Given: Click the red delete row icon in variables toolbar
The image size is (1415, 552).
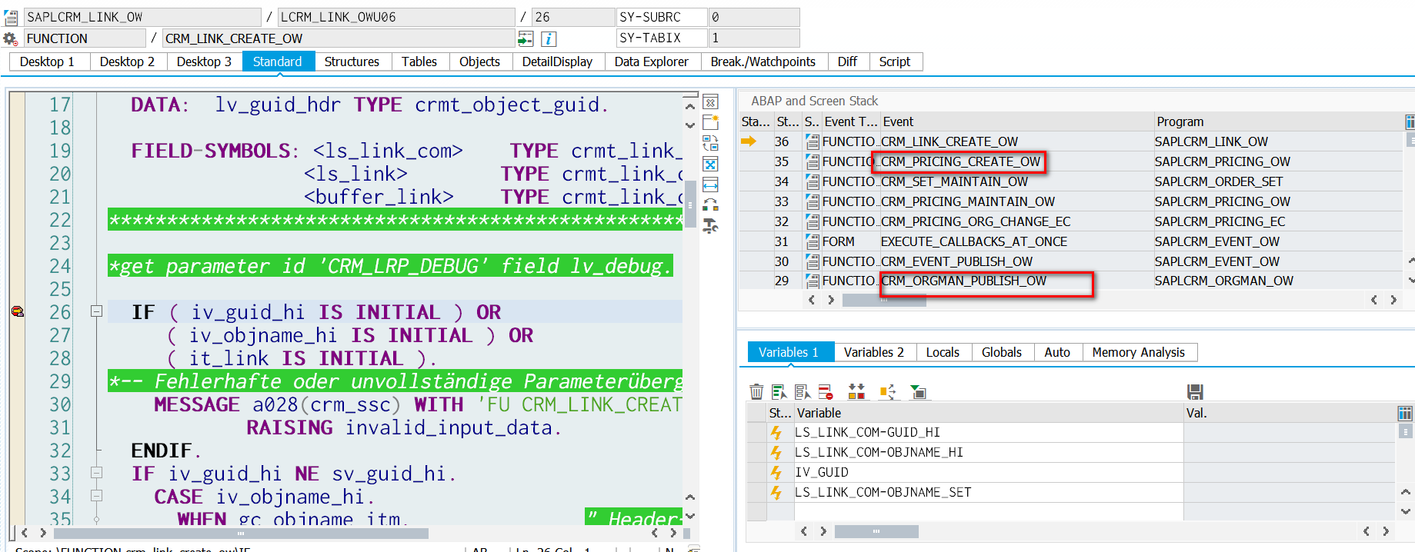Looking at the screenshot, I should pyautogui.click(x=826, y=392).
